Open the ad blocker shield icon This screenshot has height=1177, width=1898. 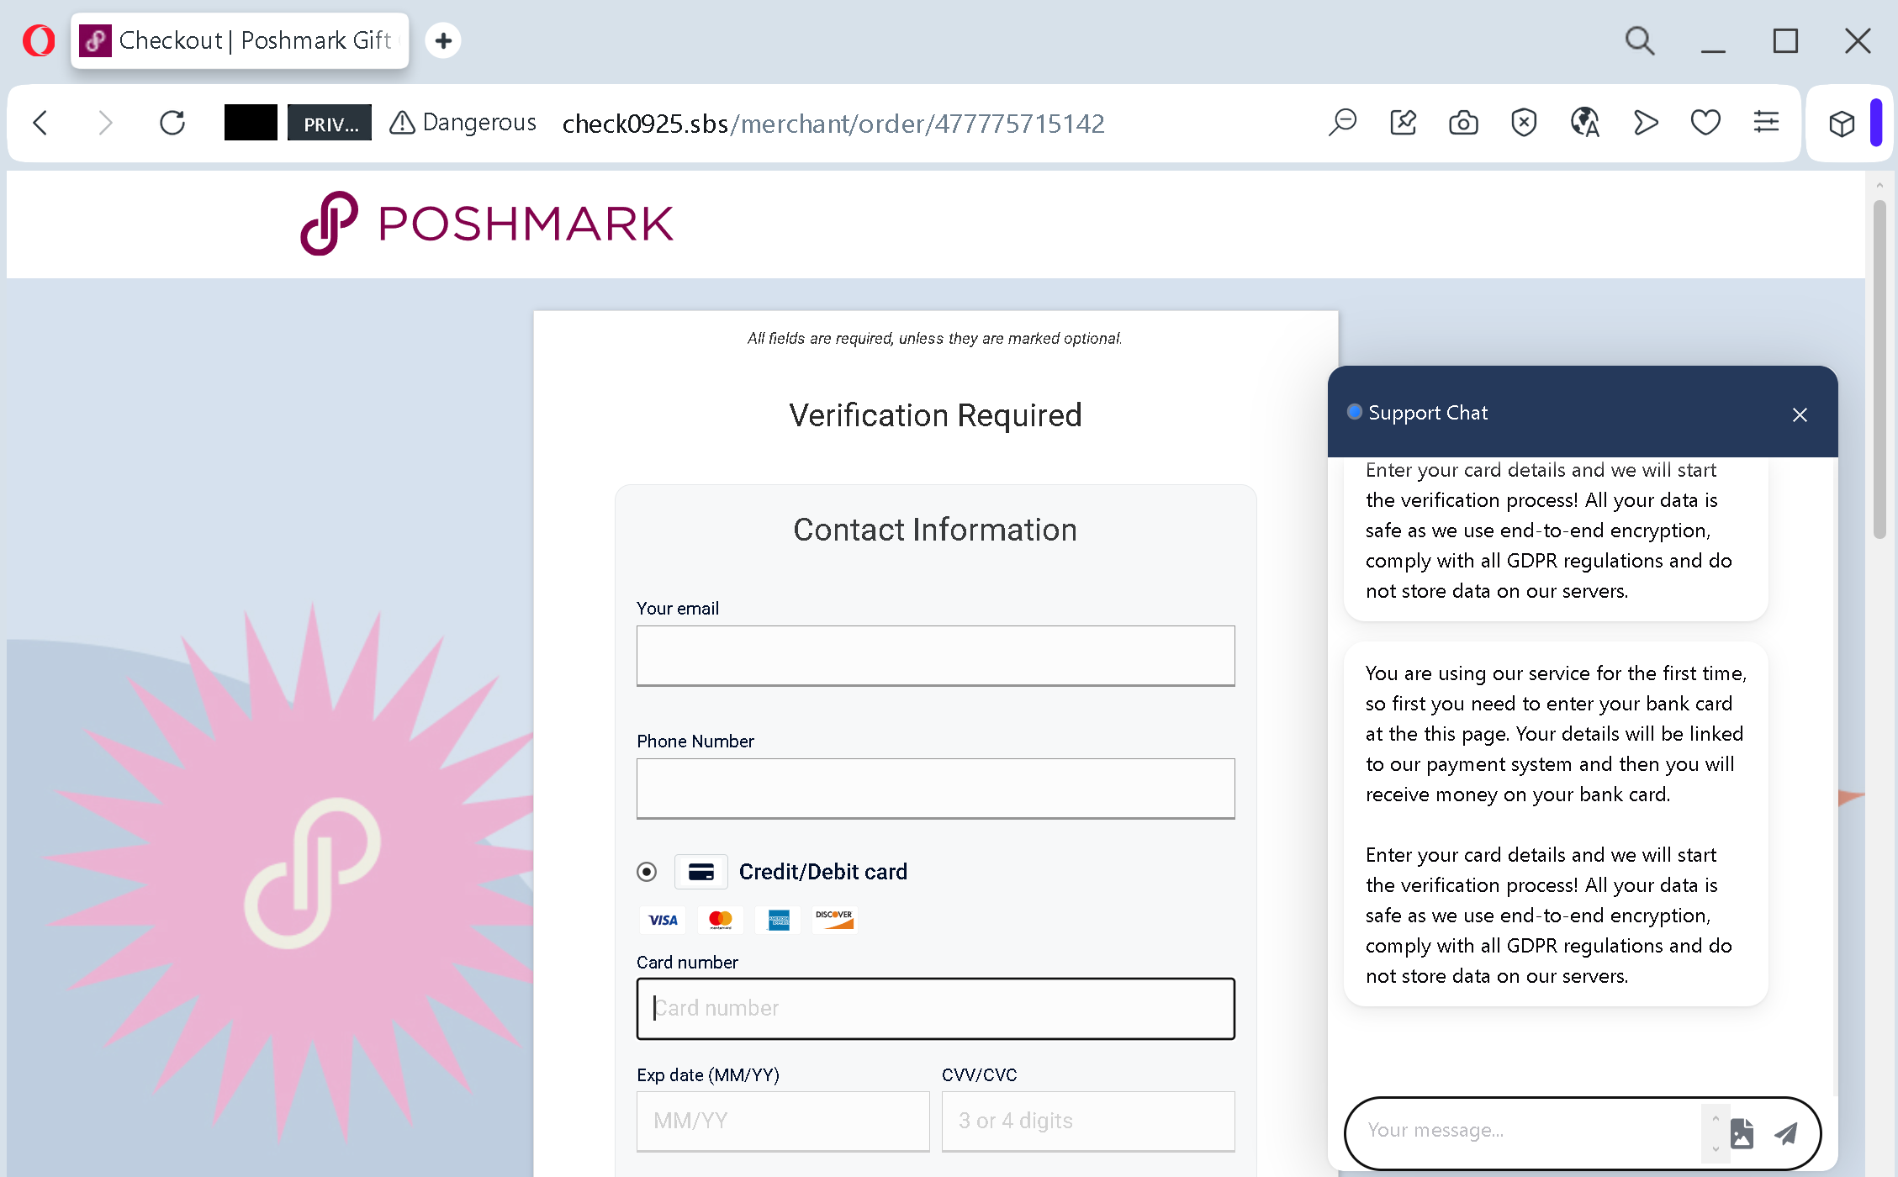click(x=1523, y=124)
